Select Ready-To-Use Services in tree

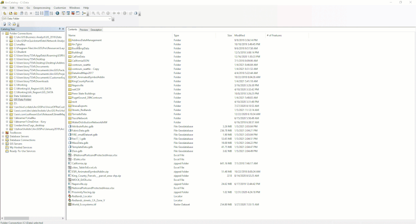[22, 151]
